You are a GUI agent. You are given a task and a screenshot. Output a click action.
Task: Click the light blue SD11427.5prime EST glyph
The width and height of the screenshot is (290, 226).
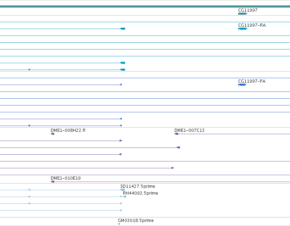[x=122, y=190]
